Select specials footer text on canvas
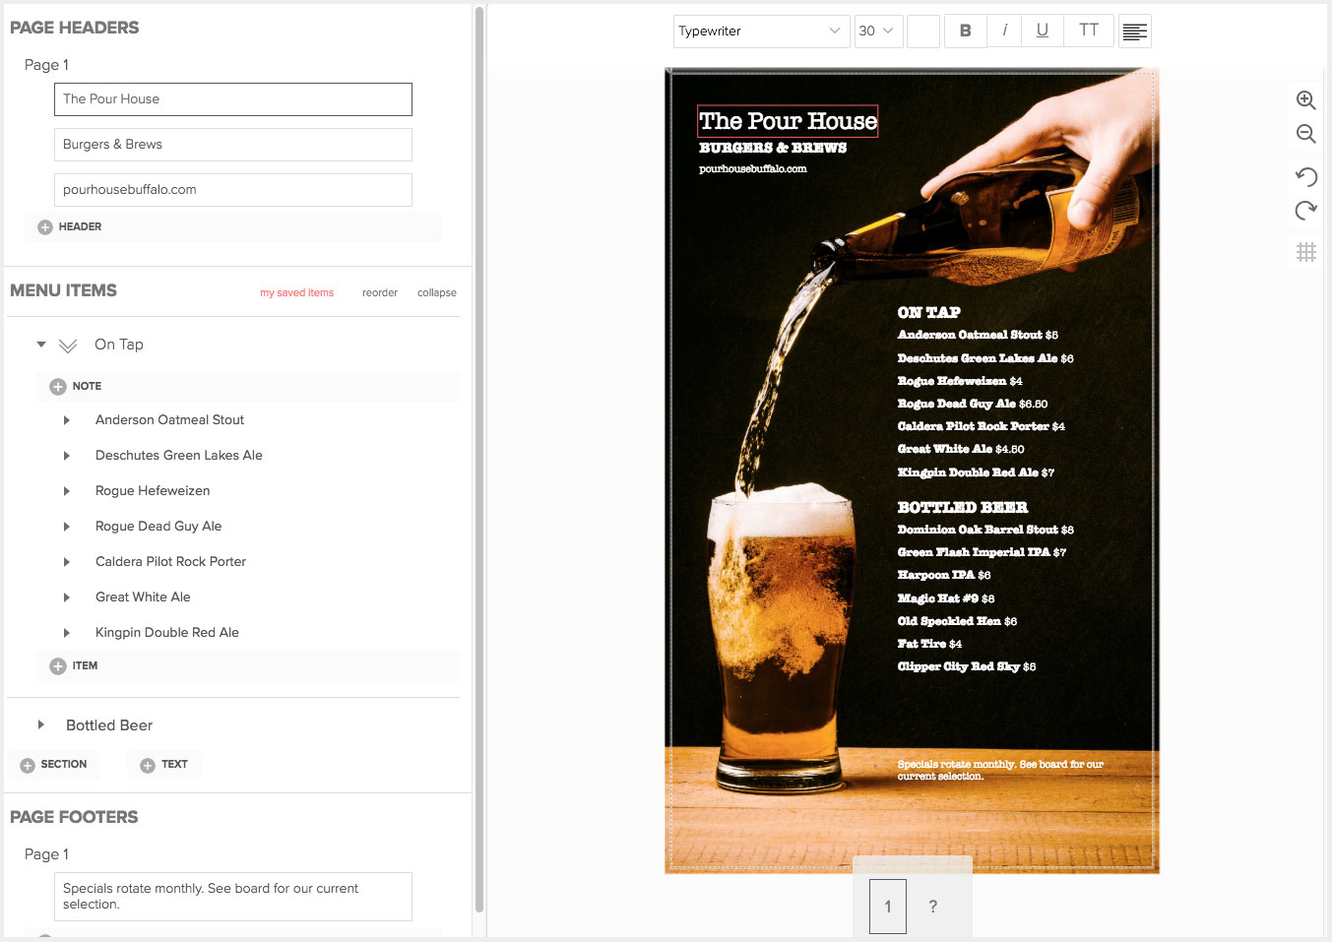Viewport: 1332px width, 942px height. tap(1000, 770)
